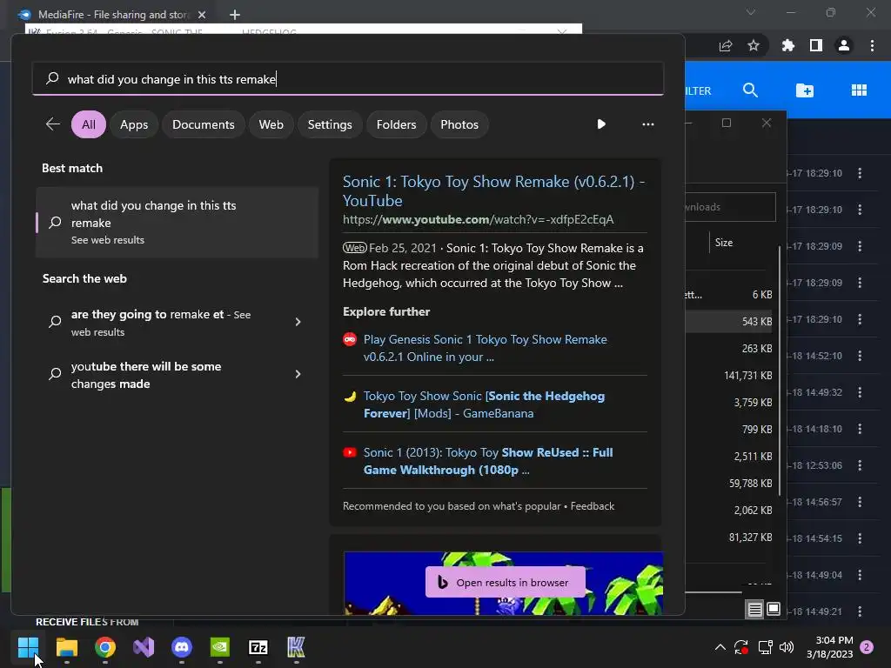Click the background window's vertical scrollbar
This screenshot has width=891, height=668.
point(780,371)
